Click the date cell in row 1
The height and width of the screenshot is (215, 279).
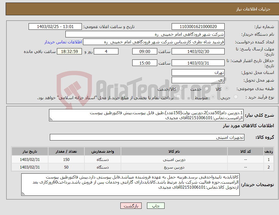pos(30,160)
